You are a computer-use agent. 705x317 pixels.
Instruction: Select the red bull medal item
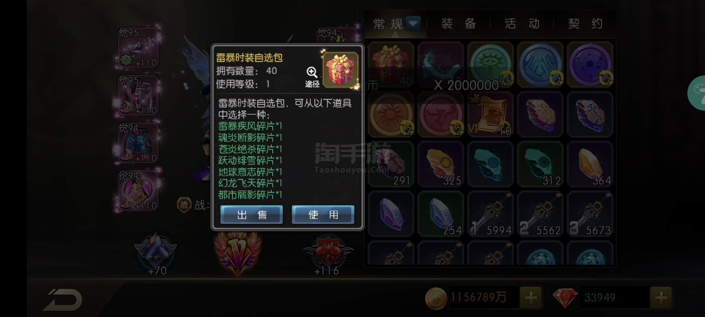point(440,115)
